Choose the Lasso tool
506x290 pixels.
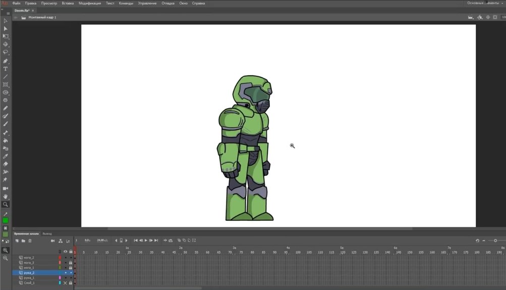6,52
